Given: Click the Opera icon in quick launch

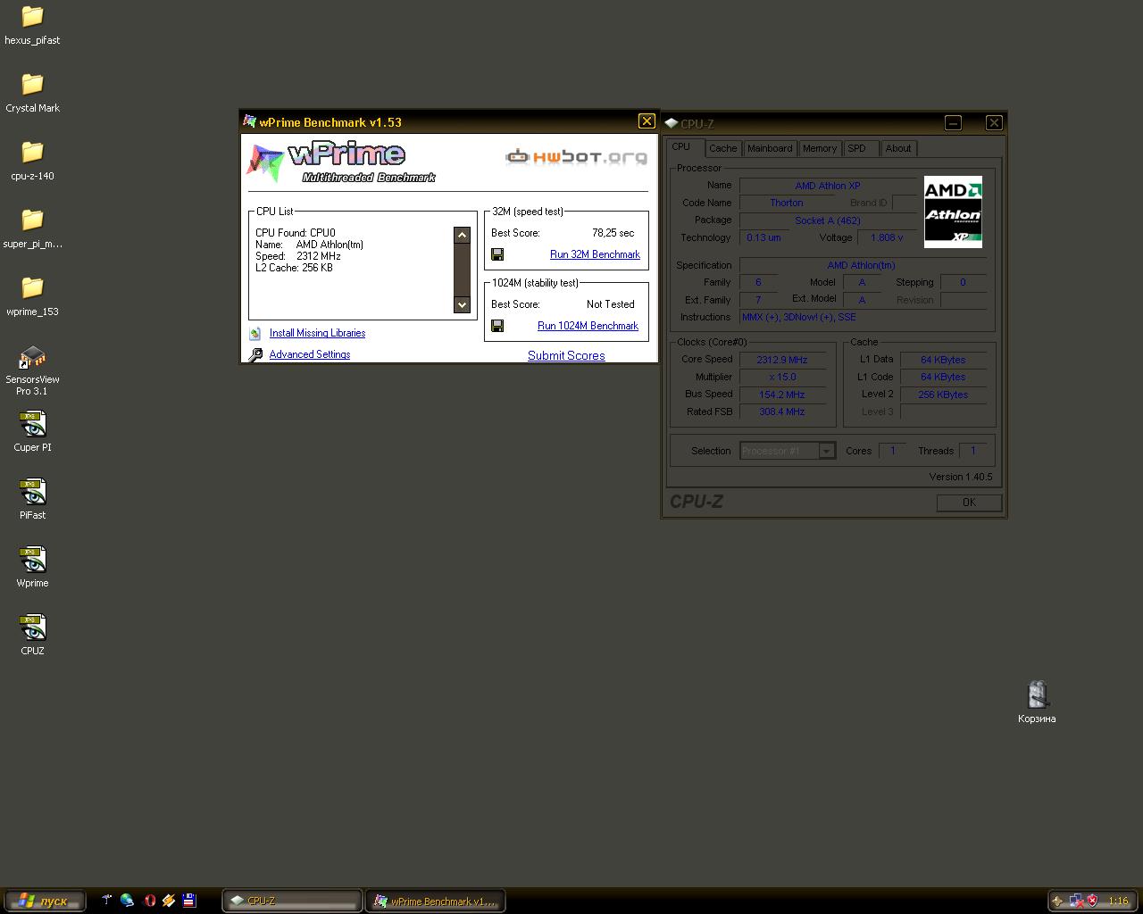Looking at the screenshot, I should [x=149, y=901].
